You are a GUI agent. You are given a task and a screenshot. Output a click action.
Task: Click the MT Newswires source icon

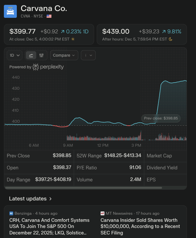(103, 213)
